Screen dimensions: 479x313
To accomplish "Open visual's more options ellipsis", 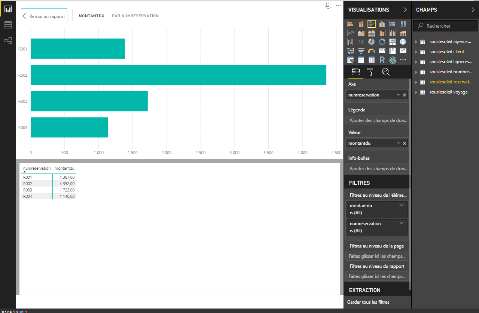I will coord(339,5).
